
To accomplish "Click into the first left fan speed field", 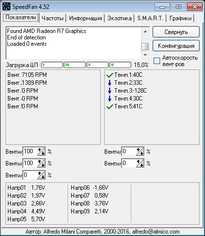I will (30, 151).
